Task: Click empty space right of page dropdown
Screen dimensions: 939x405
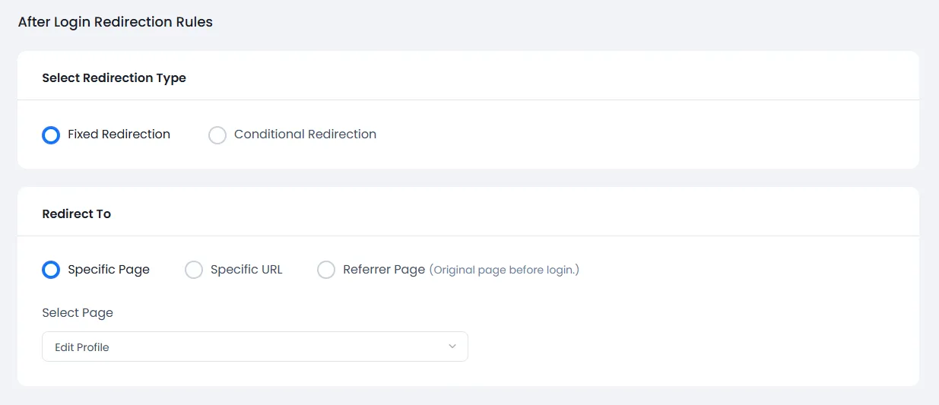Action: coord(684,346)
